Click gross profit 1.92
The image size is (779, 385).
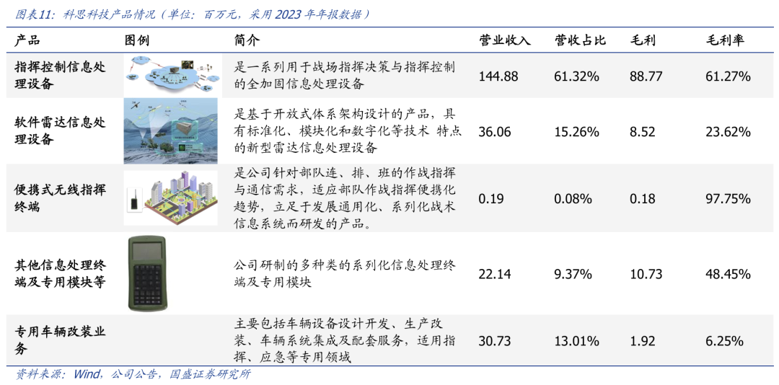pyautogui.click(x=643, y=341)
